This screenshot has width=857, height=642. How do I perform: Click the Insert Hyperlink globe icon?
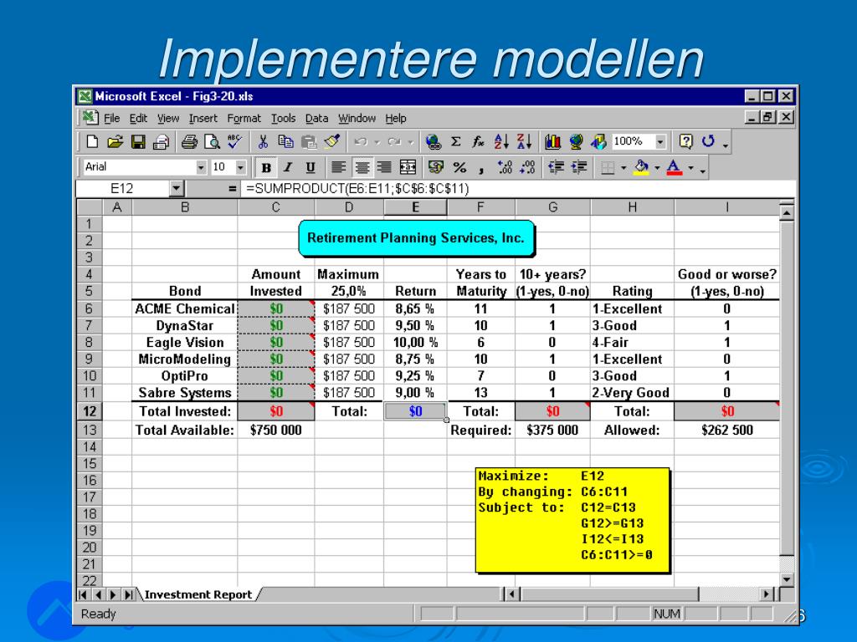433,142
